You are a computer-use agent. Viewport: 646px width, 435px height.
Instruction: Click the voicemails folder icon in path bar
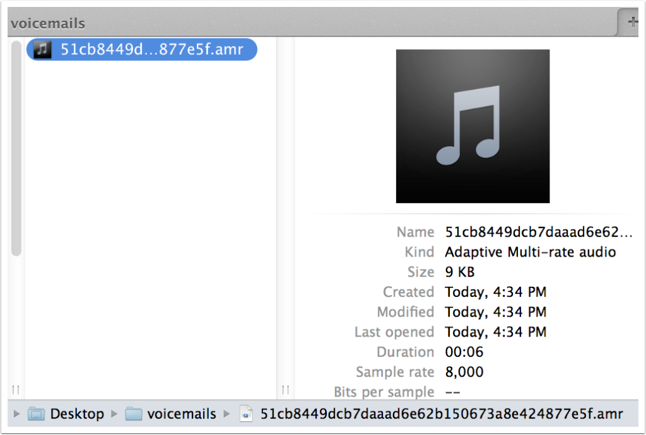(x=133, y=414)
